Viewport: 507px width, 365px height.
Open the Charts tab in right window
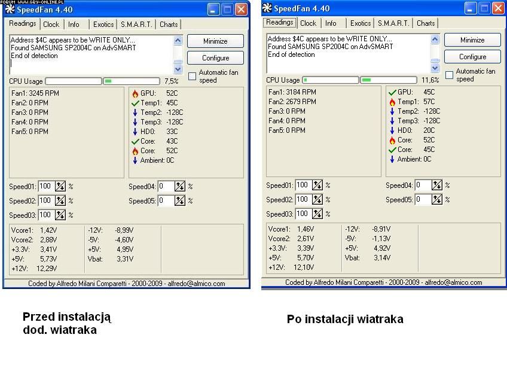[426, 23]
